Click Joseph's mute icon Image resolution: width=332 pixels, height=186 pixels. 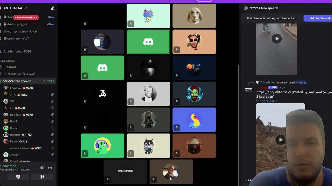(52, 155)
